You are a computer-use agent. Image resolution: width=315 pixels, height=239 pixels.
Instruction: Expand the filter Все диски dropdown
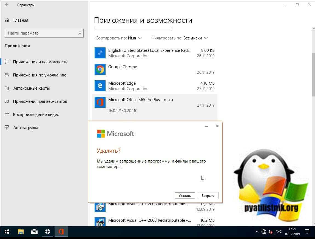(195, 38)
